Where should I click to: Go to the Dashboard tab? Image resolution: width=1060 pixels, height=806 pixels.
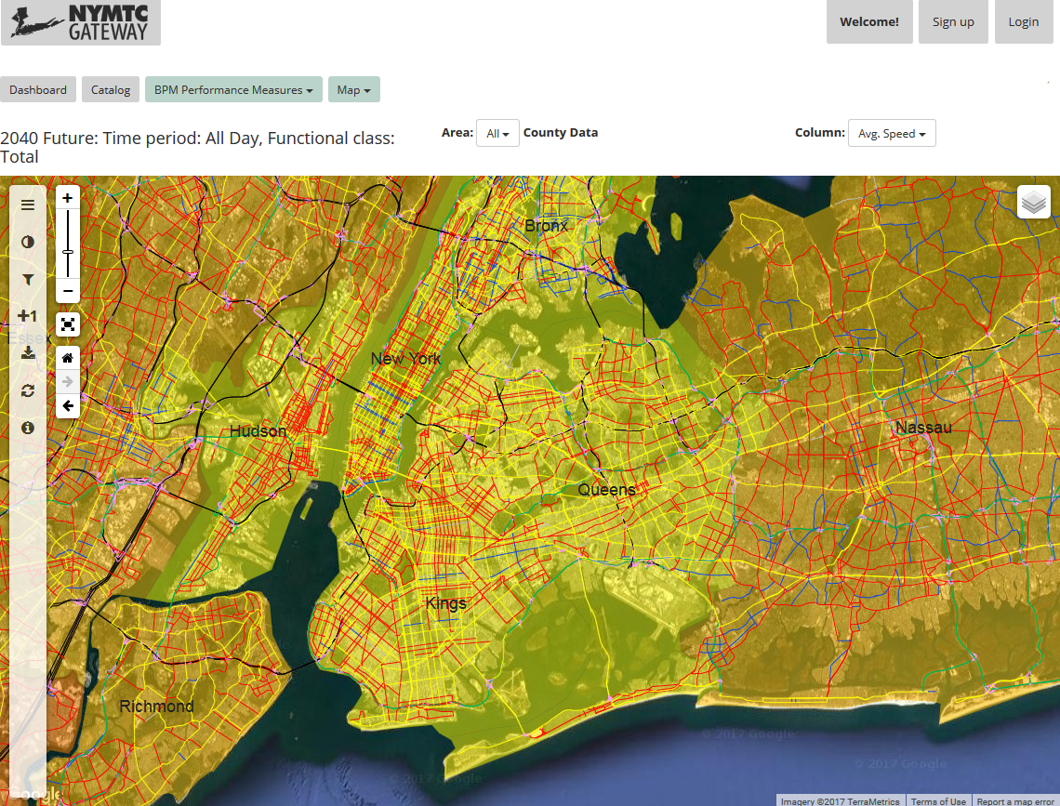[38, 90]
